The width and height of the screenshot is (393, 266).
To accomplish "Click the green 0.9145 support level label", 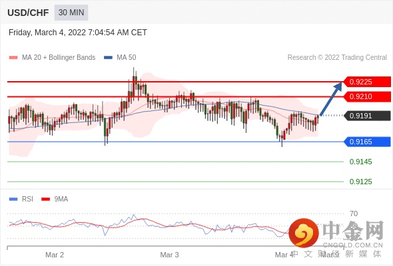I will [360, 162].
